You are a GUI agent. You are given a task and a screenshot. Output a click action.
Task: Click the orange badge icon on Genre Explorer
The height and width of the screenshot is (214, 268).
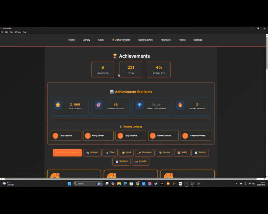click(153, 136)
